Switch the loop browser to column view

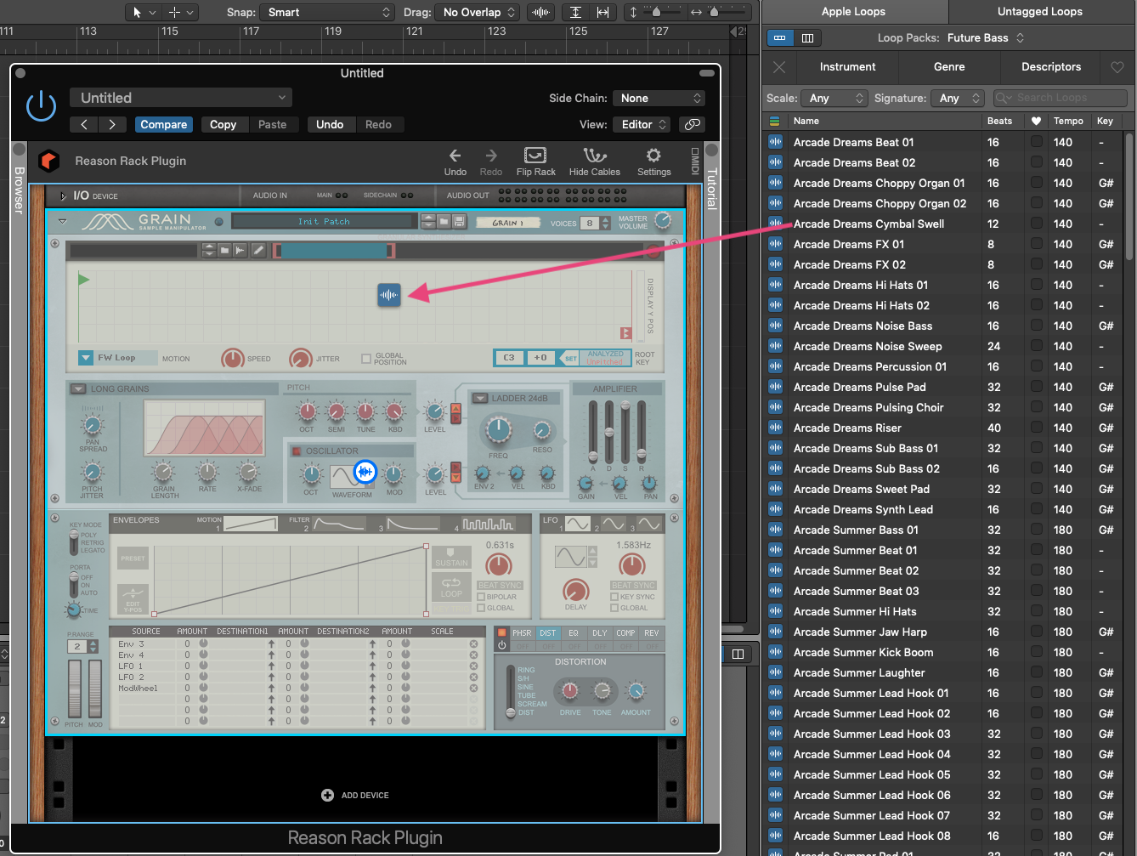807,38
